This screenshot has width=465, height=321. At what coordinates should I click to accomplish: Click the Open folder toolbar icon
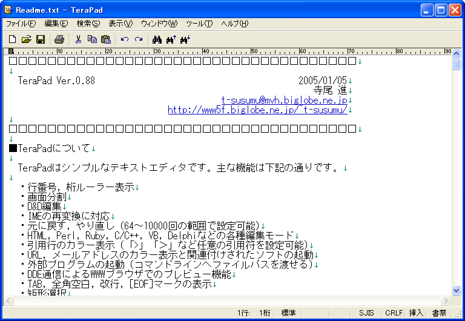(x=26, y=39)
